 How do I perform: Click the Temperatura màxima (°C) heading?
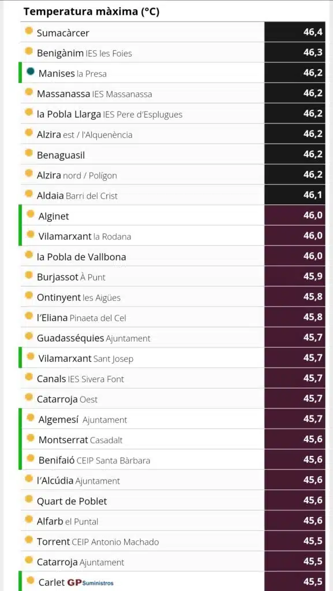[x=92, y=12]
